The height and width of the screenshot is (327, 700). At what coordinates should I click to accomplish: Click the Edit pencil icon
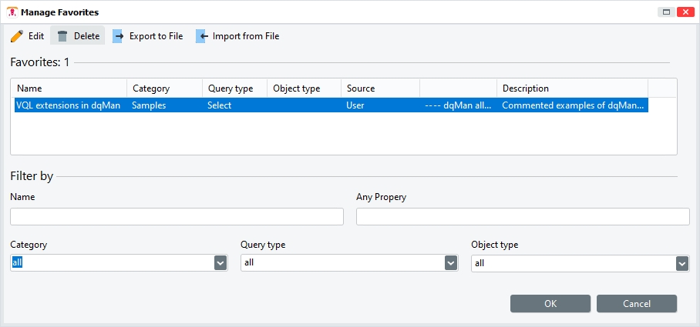[x=17, y=36]
